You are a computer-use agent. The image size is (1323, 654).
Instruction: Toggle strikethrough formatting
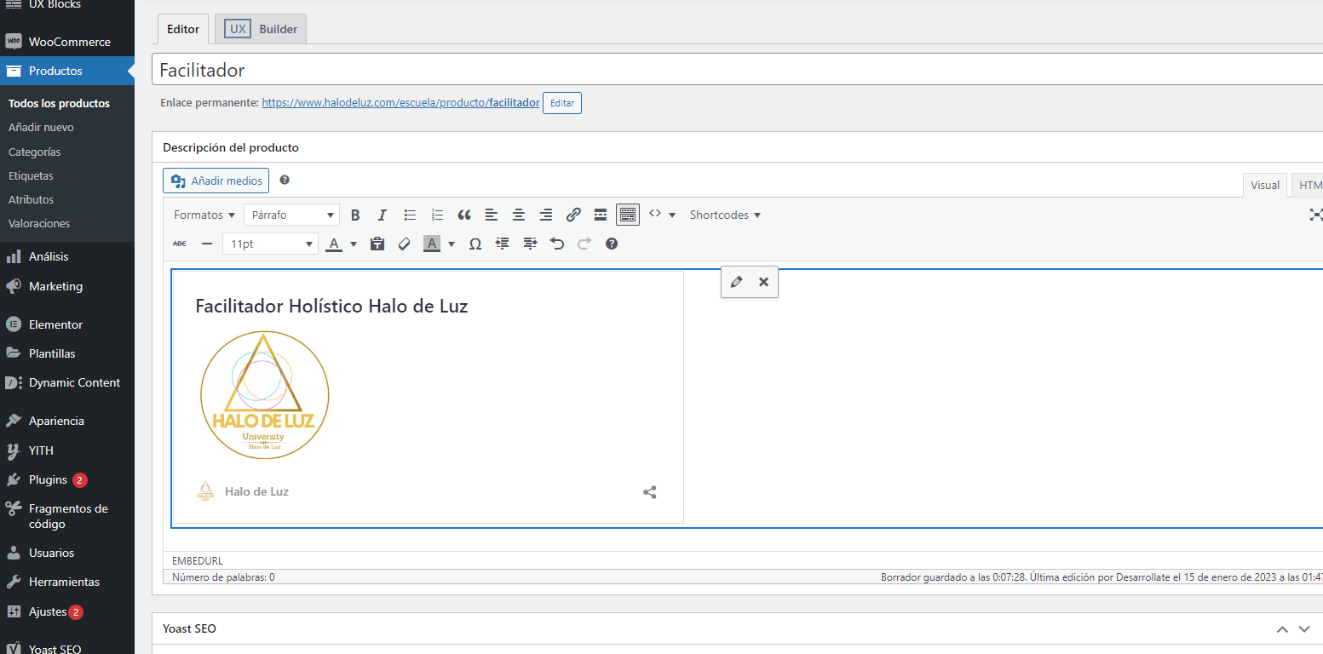coord(180,244)
